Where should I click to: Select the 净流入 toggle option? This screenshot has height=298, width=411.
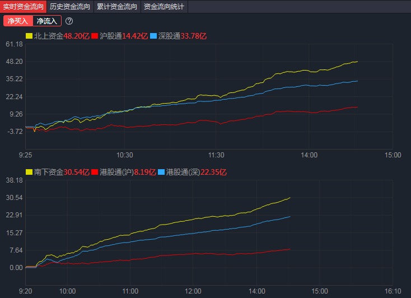(x=47, y=21)
